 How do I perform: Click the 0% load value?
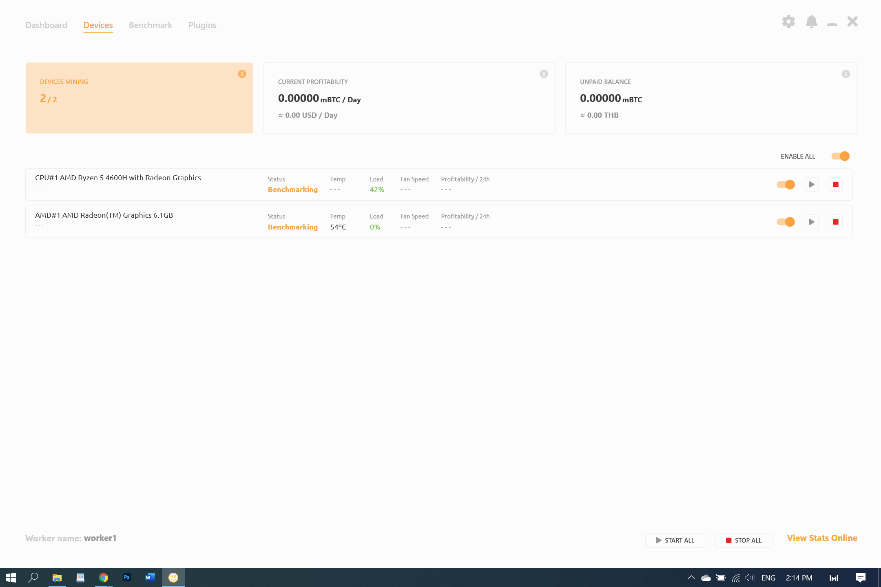click(x=375, y=227)
